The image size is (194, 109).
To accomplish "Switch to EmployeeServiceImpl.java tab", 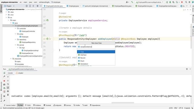I will coord(167,6).
